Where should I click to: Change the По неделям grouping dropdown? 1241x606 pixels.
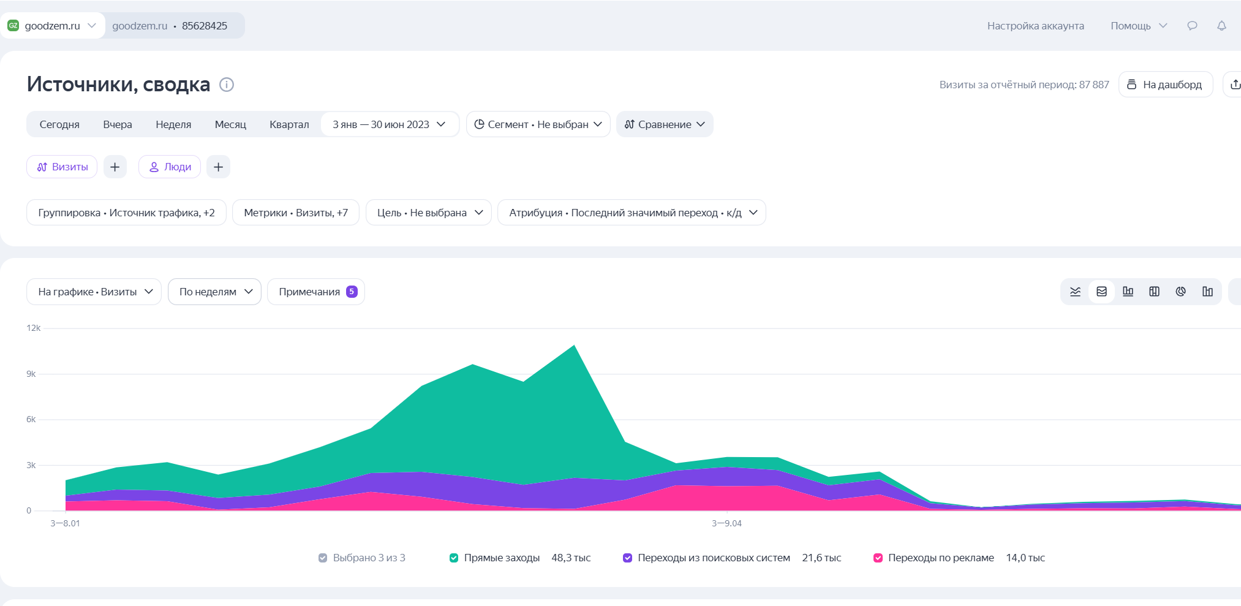214,292
